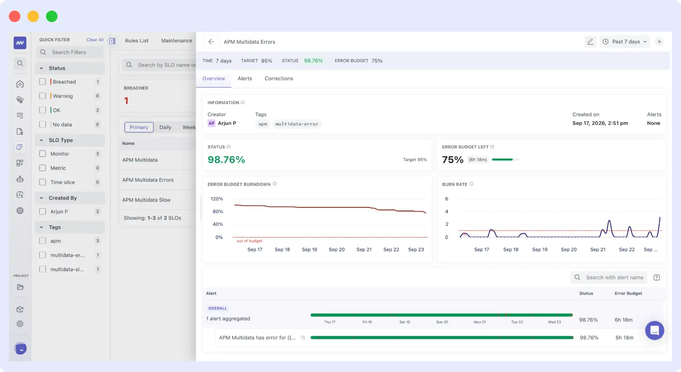Open the project folder icon in sidebar
The image size is (681, 372).
20,287
